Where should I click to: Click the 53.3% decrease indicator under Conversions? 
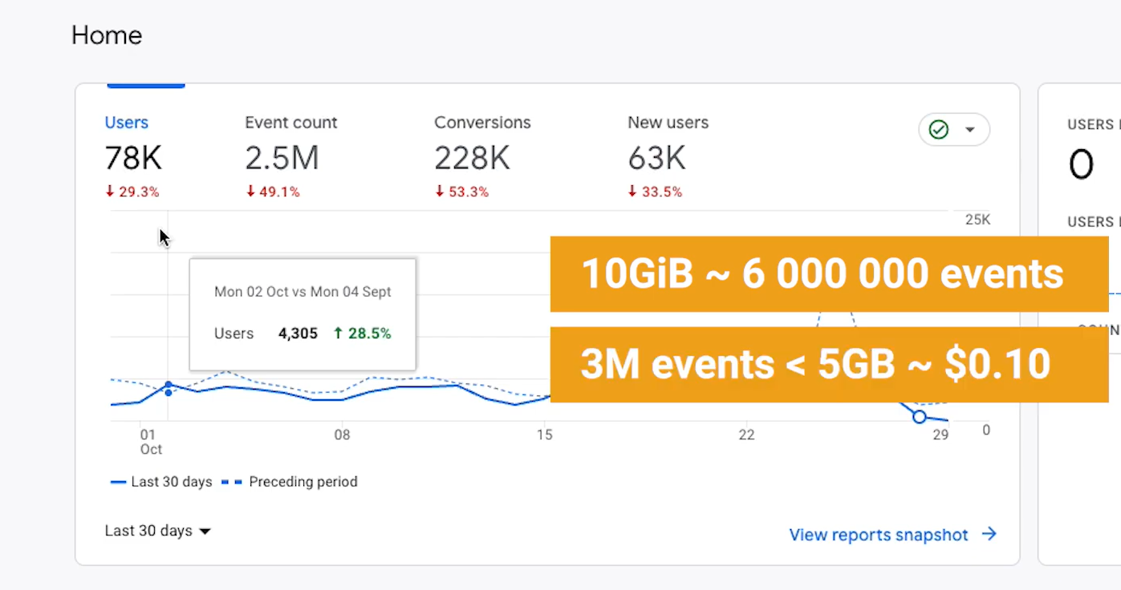click(462, 192)
